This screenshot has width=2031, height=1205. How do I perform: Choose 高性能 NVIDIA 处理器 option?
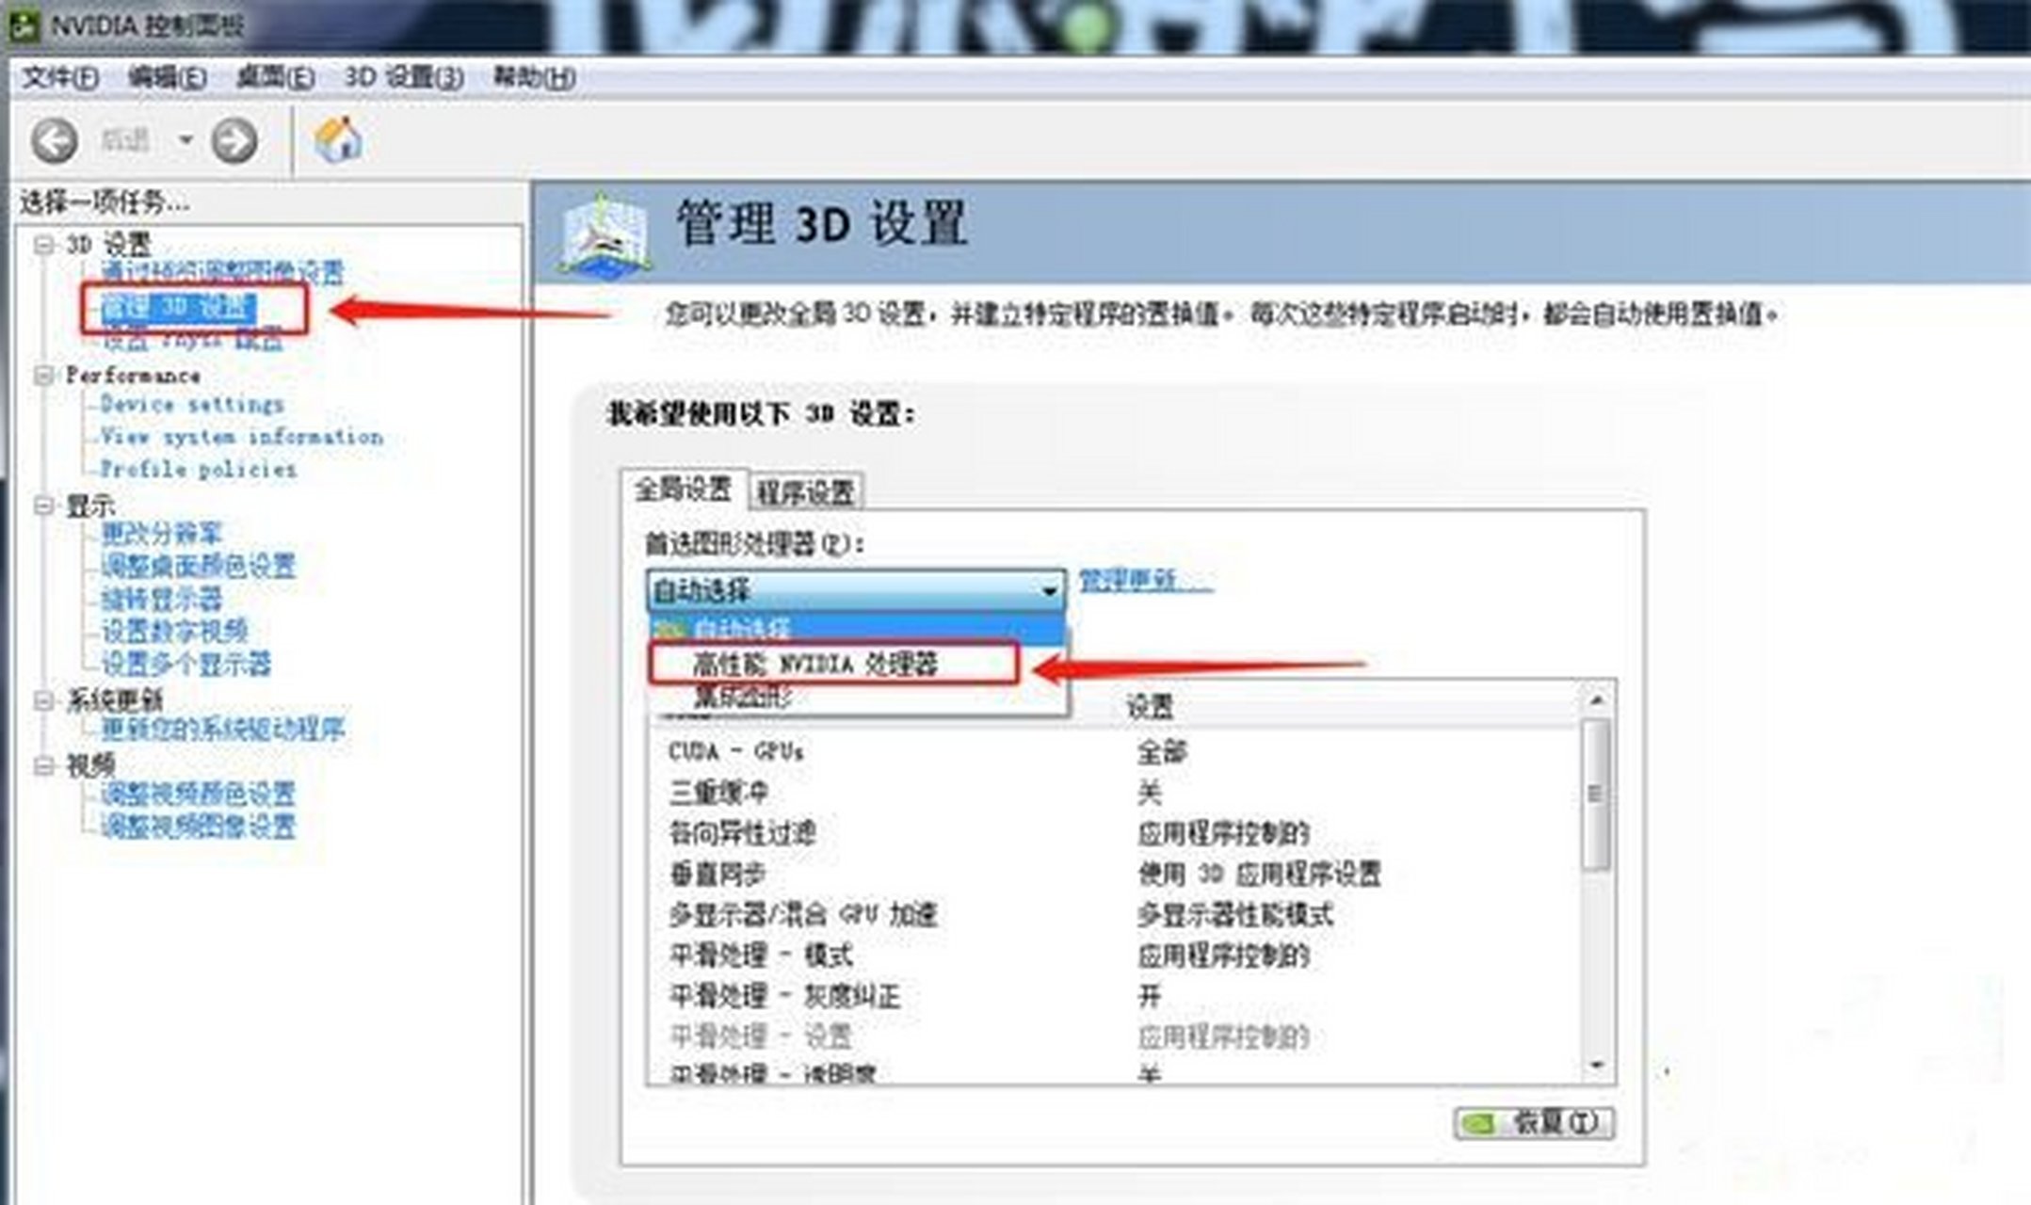(833, 663)
